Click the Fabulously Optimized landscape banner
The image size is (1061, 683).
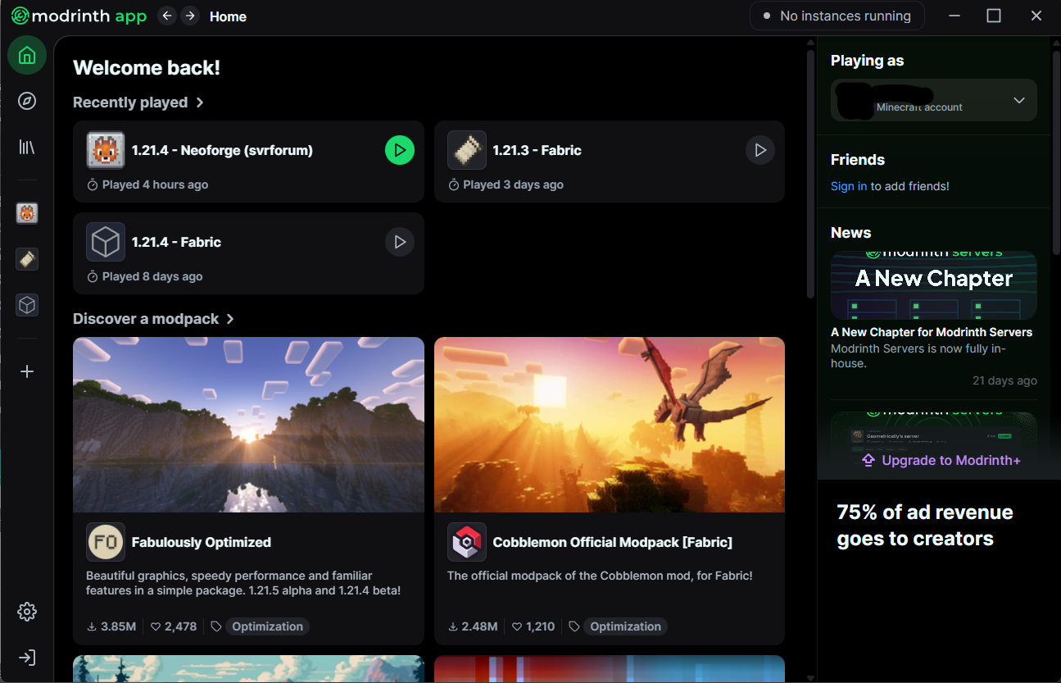(248, 425)
